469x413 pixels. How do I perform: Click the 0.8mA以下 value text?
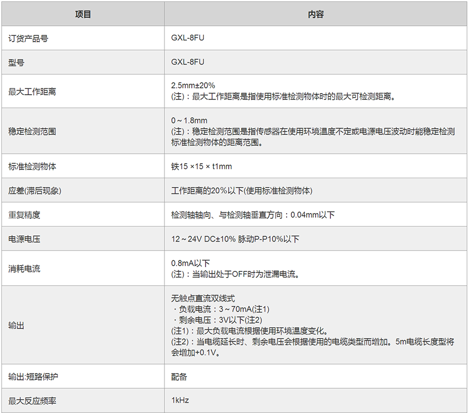[191, 263]
